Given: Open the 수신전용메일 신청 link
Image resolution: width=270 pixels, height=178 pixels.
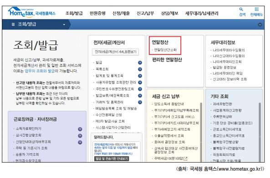Looking at the screenshot, I should pyautogui.click(x=109, y=115).
